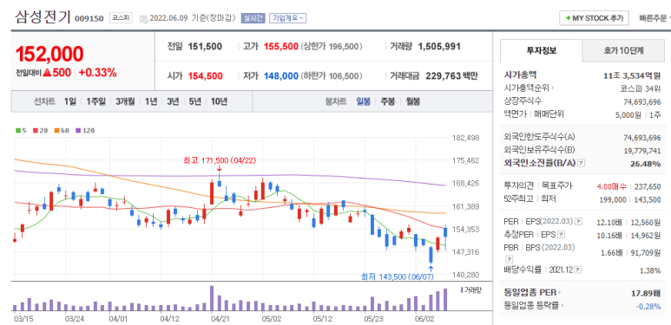Select the 3개월 line chart
The image size is (671, 325).
(125, 101)
